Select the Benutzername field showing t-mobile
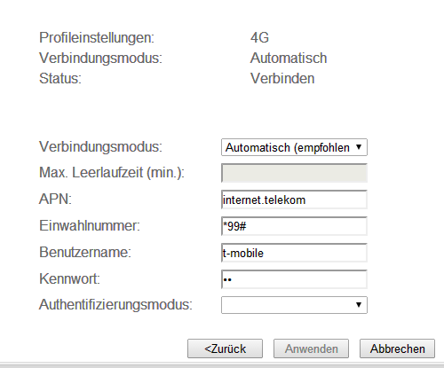 click(x=294, y=253)
